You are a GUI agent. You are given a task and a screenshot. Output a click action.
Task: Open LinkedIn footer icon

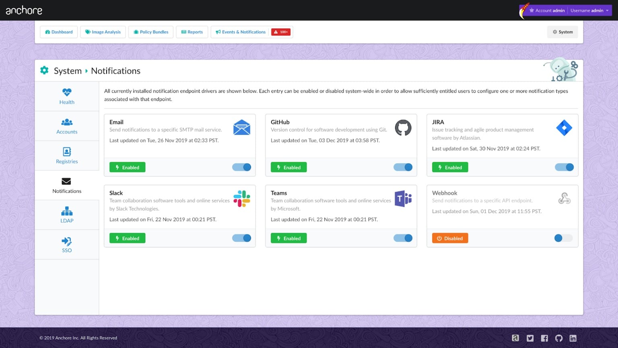pos(573,338)
